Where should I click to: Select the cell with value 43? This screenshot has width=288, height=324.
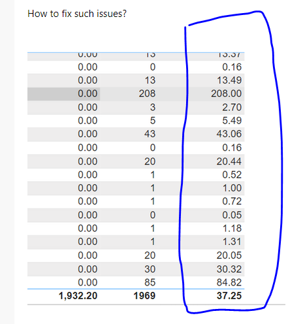coord(150,134)
